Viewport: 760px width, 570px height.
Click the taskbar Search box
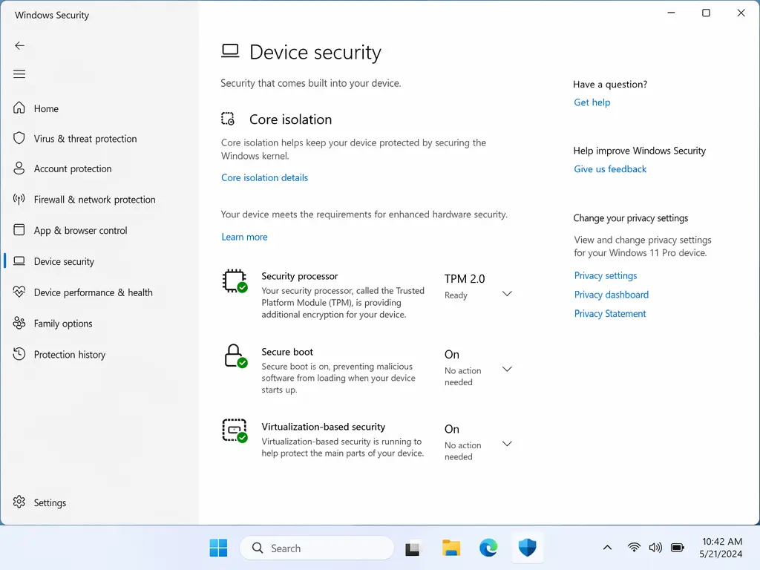click(x=316, y=548)
